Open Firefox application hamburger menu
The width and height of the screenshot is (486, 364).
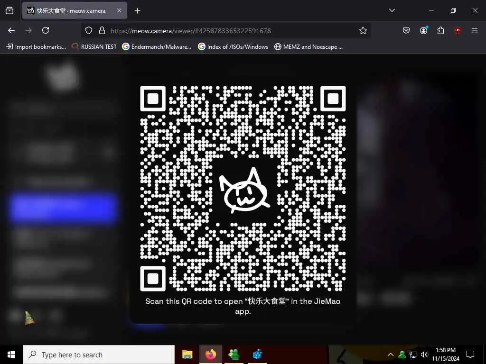coord(475,30)
